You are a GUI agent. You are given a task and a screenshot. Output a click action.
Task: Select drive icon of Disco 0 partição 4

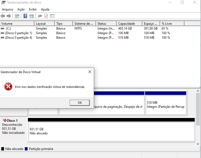(x=2, y=38)
